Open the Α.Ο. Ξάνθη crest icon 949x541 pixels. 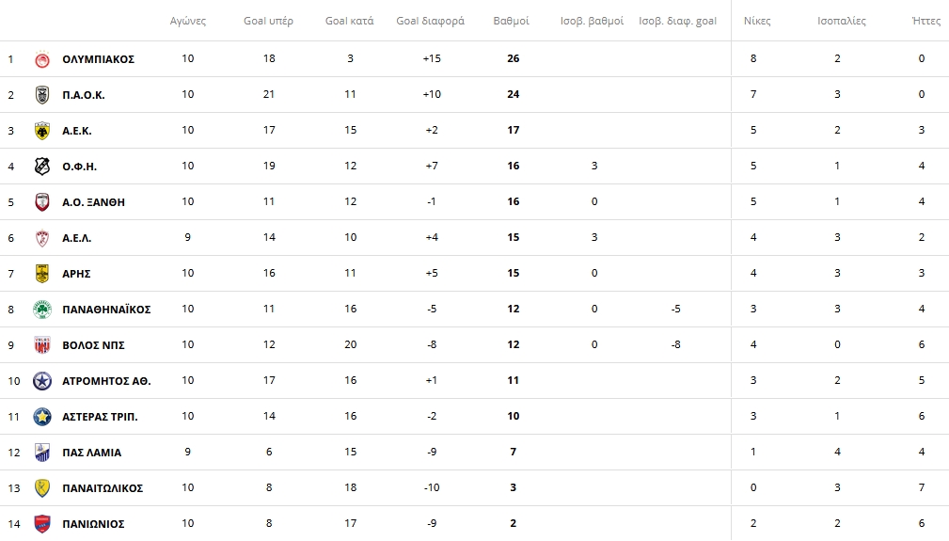click(41, 202)
